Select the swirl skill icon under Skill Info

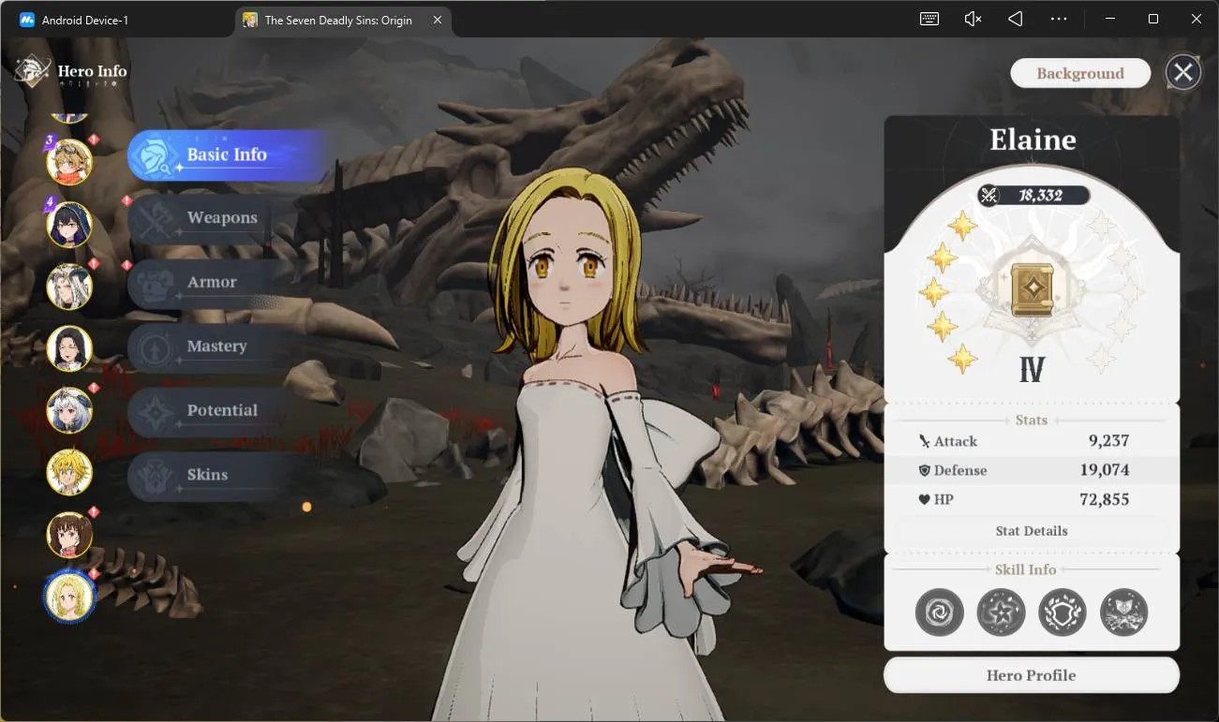coord(939,612)
